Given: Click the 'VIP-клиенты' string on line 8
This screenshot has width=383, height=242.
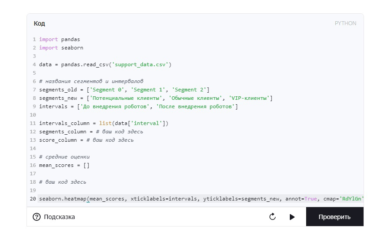Looking at the screenshot, I should pyautogui.click(x=249, y=98).
